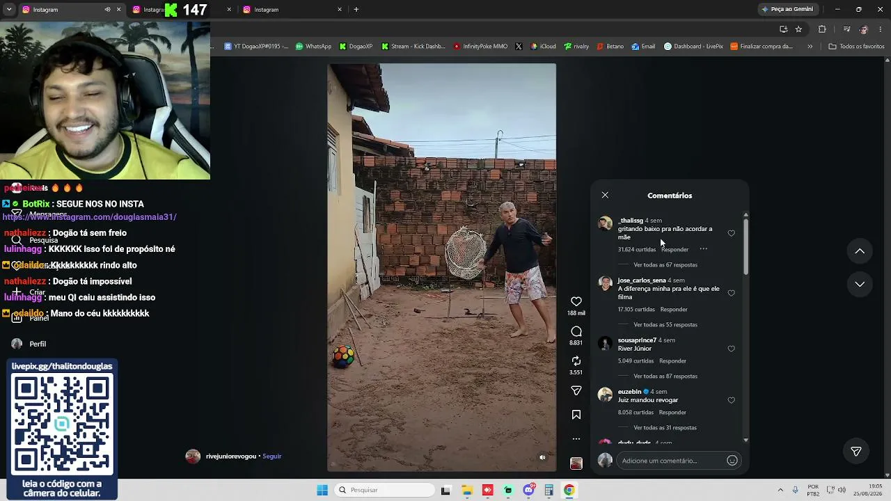
Task: Open the Betano bookmark
Action: click(610, 47)
